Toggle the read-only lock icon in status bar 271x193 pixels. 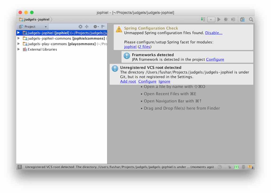tap(229, 167)
